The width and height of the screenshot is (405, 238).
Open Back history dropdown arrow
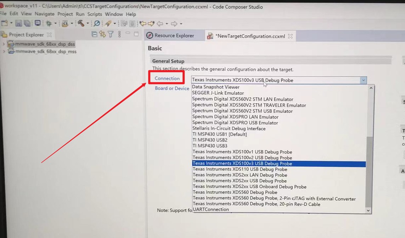167,24
